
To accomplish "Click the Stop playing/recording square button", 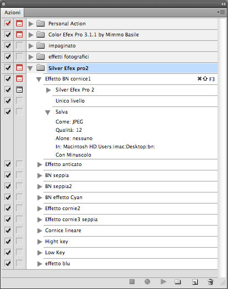I will pos(132,281).
